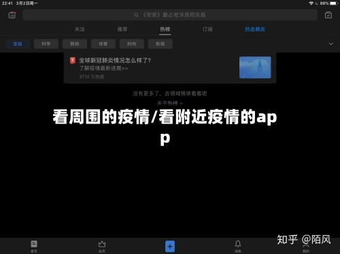
Task: Click the magnifier icon in the search bar
Action: [136, 15]
